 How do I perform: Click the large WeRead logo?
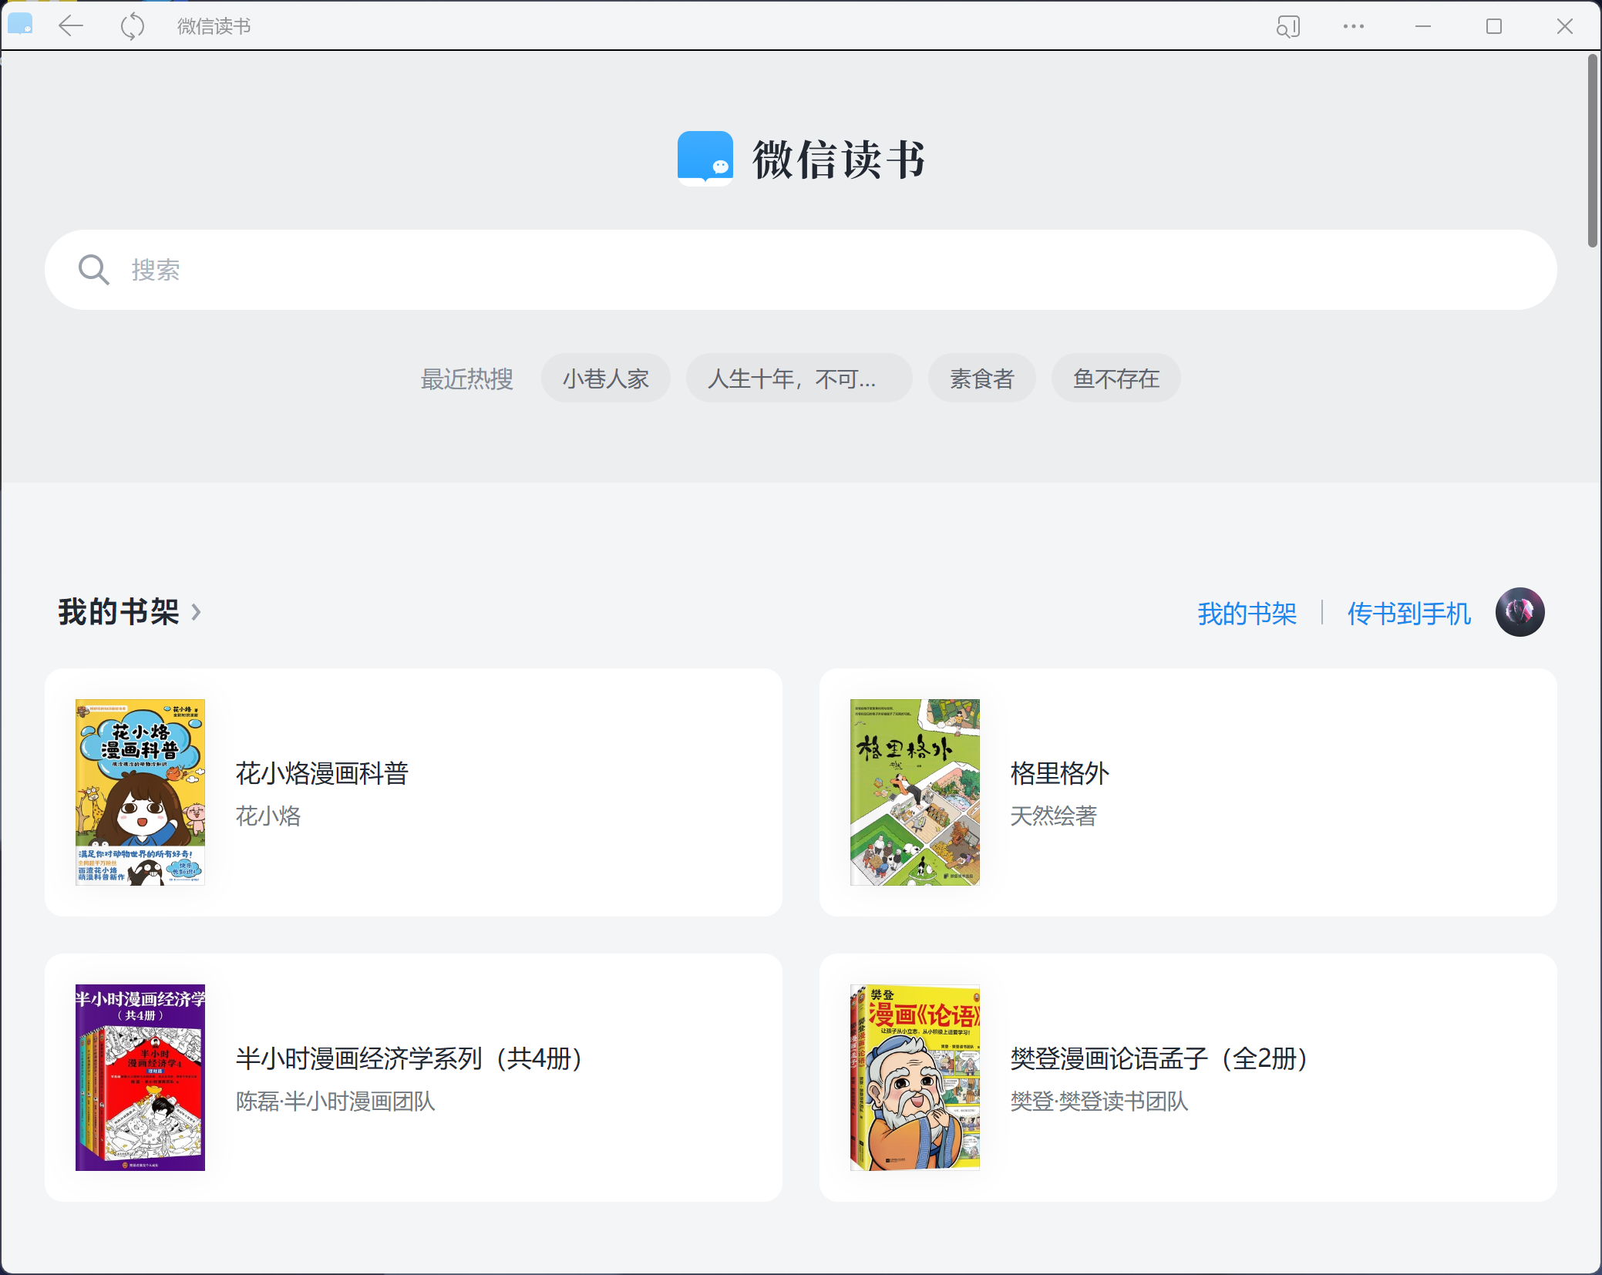[x=705, y=159]
